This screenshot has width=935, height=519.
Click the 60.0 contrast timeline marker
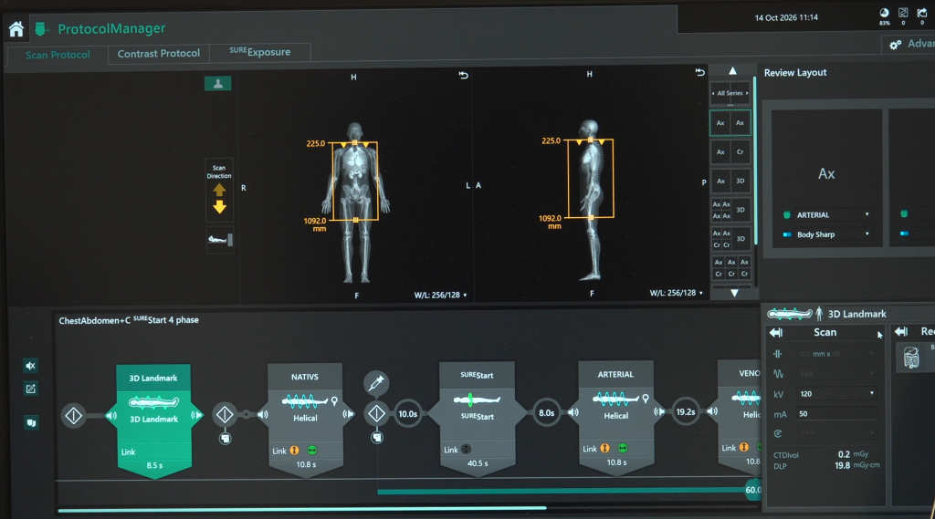(753, 490)
